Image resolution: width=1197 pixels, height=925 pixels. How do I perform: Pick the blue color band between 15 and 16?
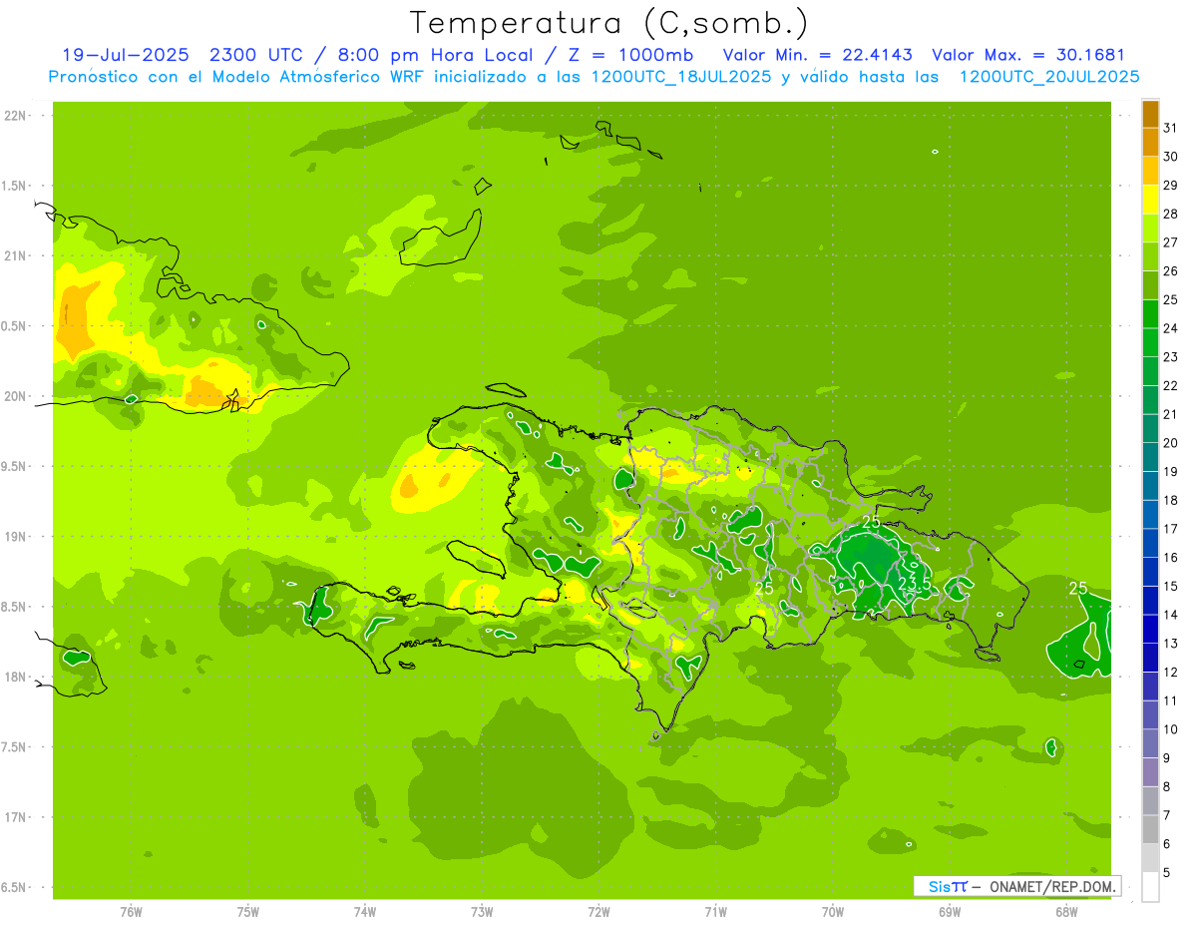pos(1150,572)
